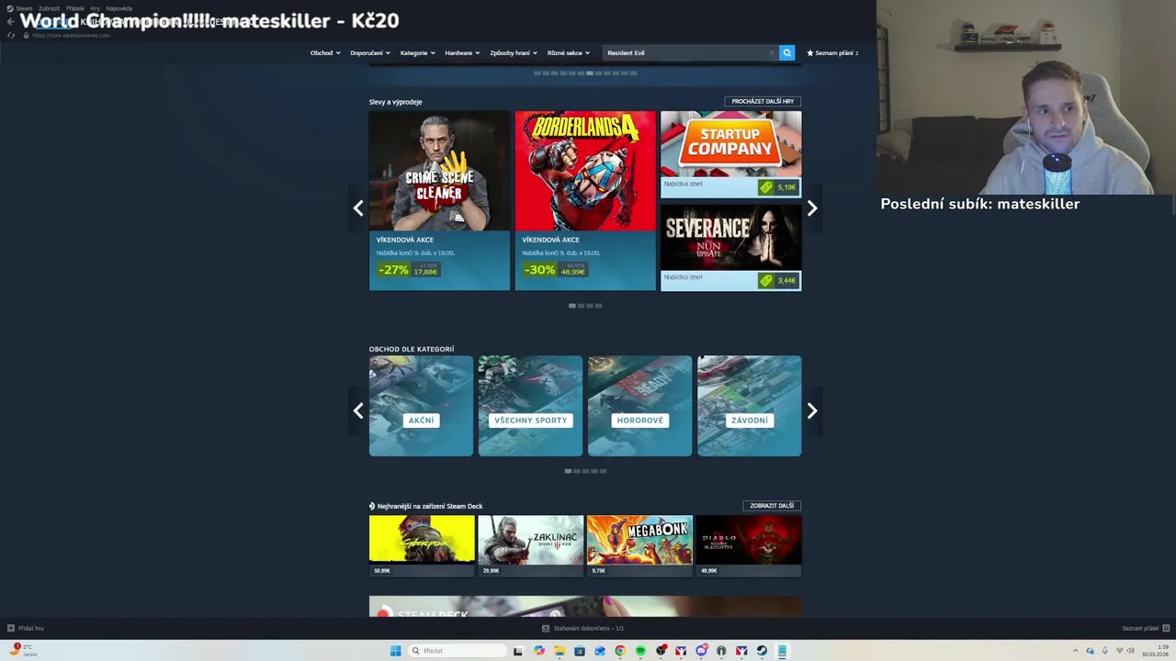
Task: Click the Windows taskbar Hledat search box
Action: [457, 651]
